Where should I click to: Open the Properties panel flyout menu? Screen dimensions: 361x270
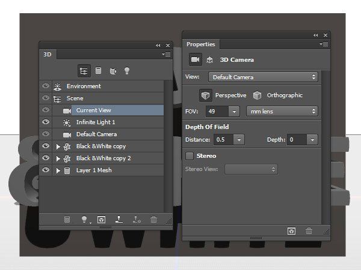coord(324,44)
